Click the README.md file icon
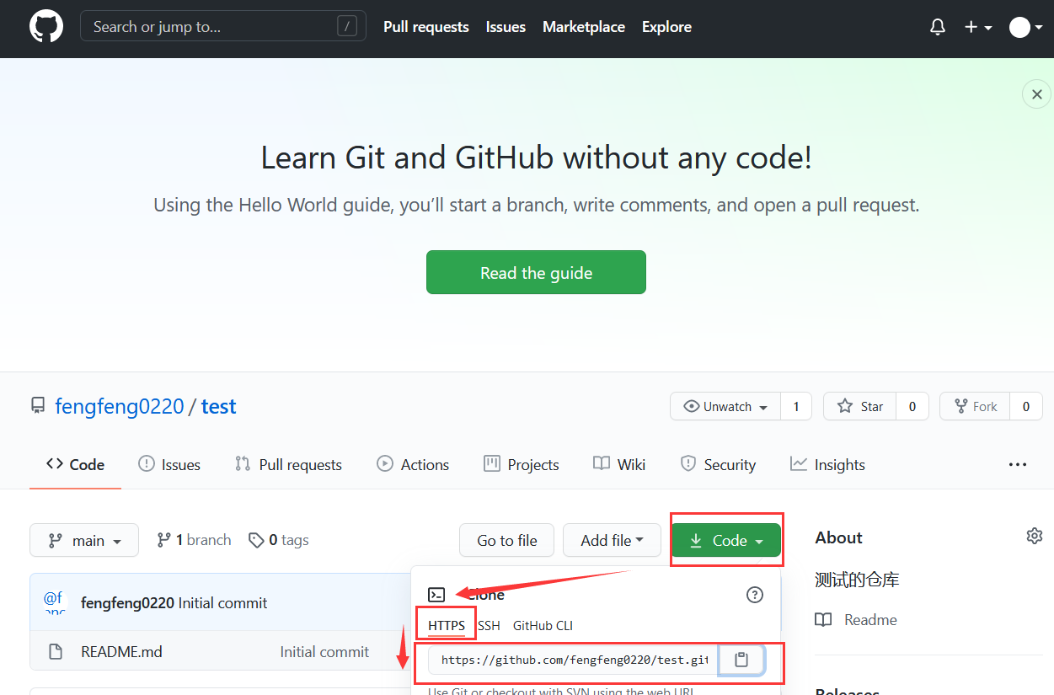The width and height of the screenshot is (1054, 695). coord(56,651)
